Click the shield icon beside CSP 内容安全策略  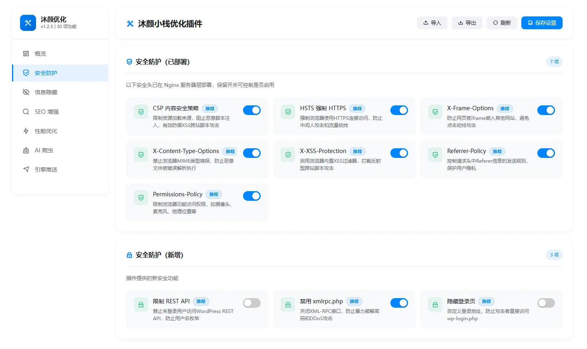click(141, 112)
